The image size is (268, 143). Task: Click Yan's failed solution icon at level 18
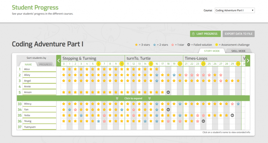(x=168, y=110)
